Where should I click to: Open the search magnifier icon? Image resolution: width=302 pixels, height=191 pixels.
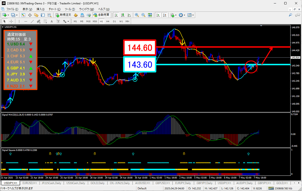click(x=291, y=15)
